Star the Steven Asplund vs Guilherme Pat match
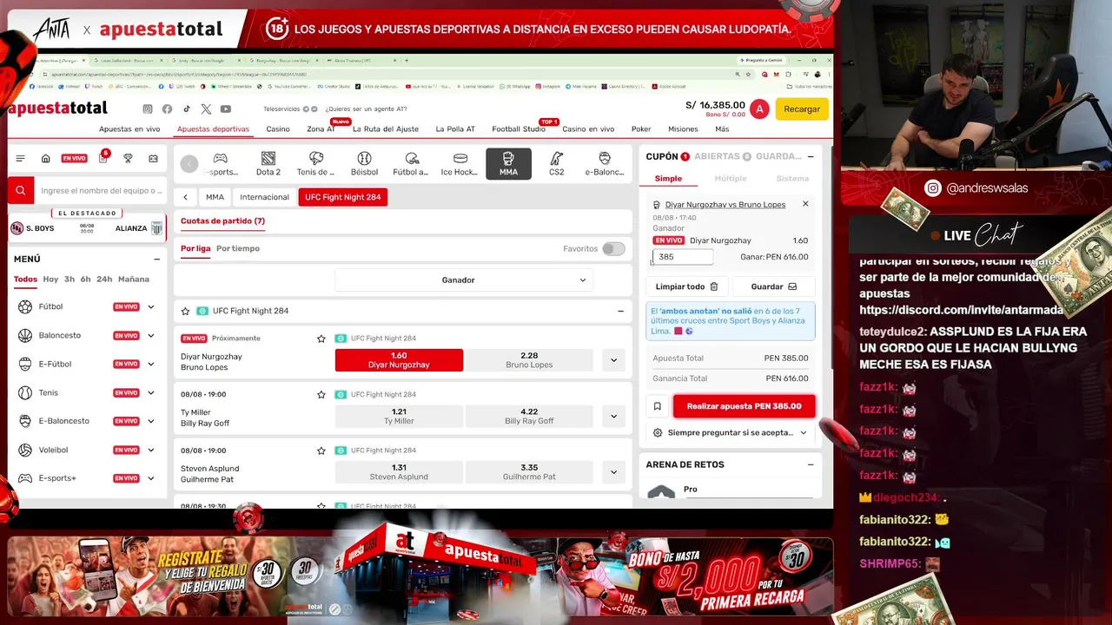Screen dimensions: 1112x625 (x=321, y=451)
